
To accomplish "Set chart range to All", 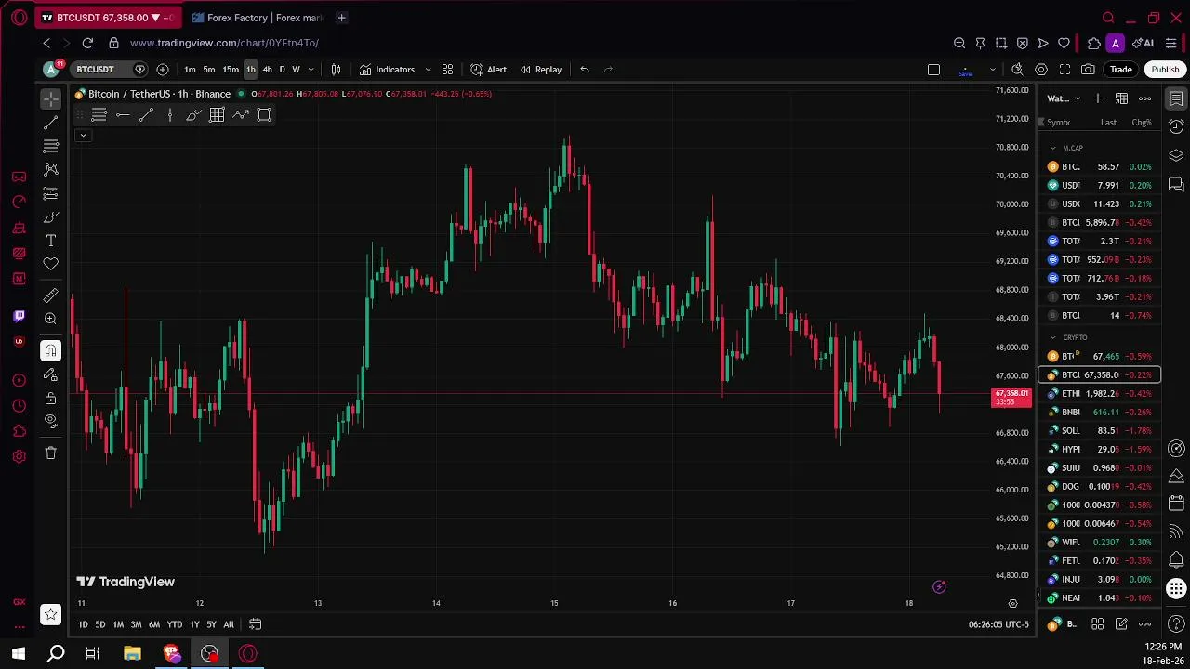I will (229, 624).
